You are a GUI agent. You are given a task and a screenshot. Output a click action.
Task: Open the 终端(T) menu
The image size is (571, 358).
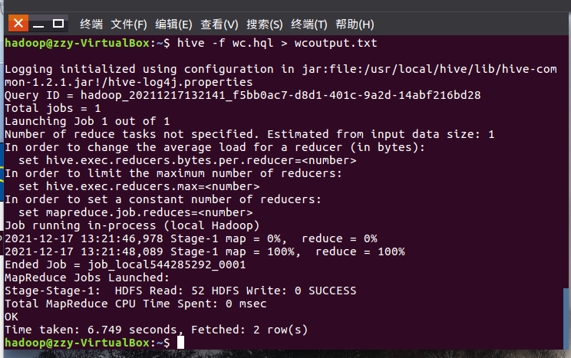309,25
